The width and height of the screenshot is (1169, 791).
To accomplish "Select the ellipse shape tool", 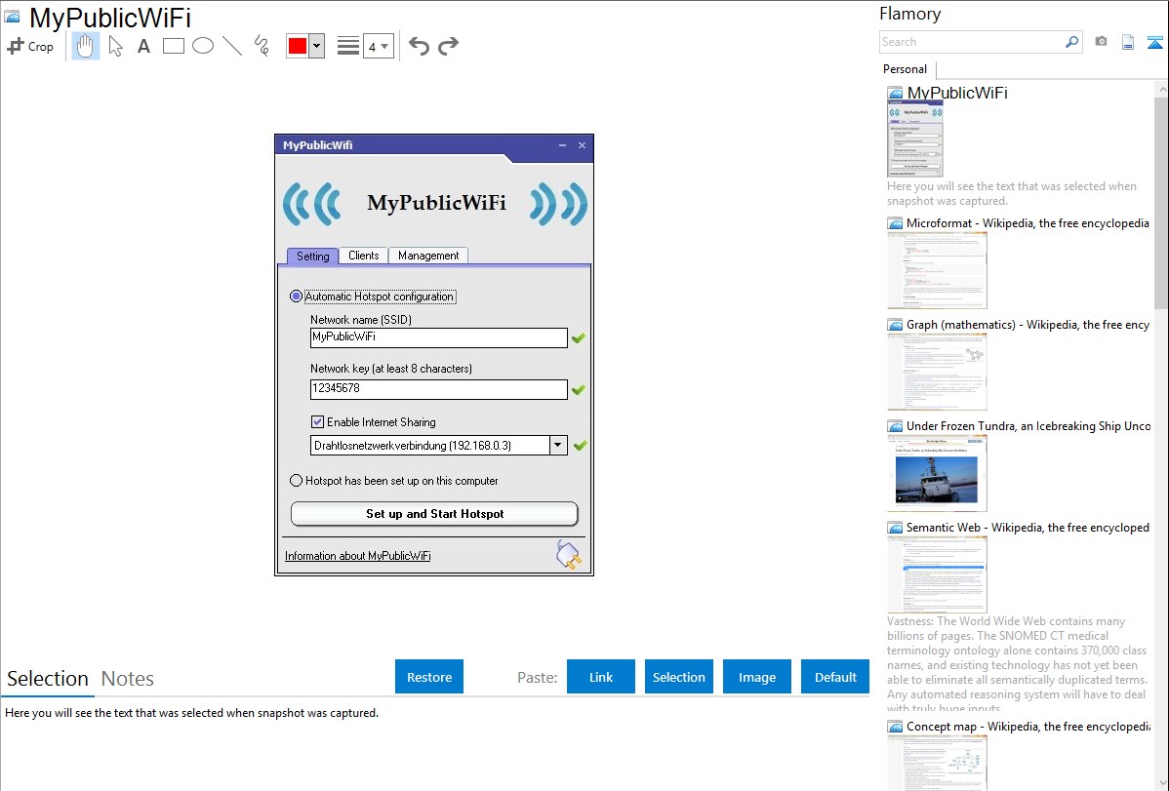I will pyautogui.click(x=203, y=46).
